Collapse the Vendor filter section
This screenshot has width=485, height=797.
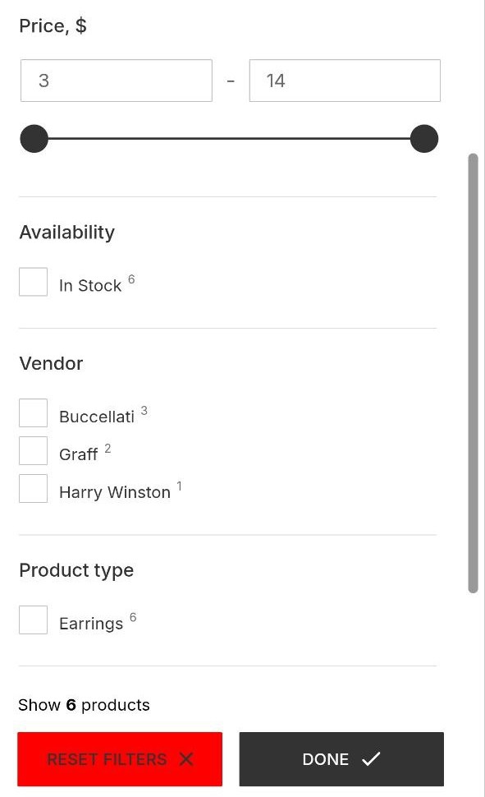click(51, 364)
